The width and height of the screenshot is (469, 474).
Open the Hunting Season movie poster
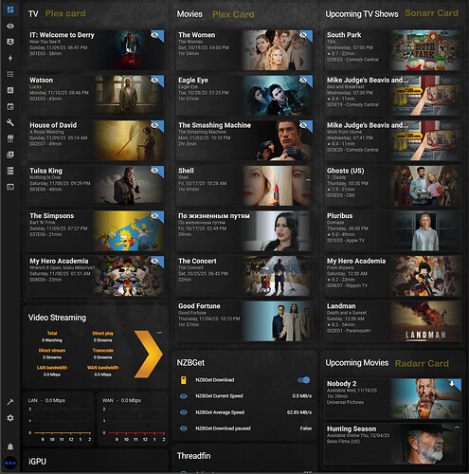click(x=425, y=444)
